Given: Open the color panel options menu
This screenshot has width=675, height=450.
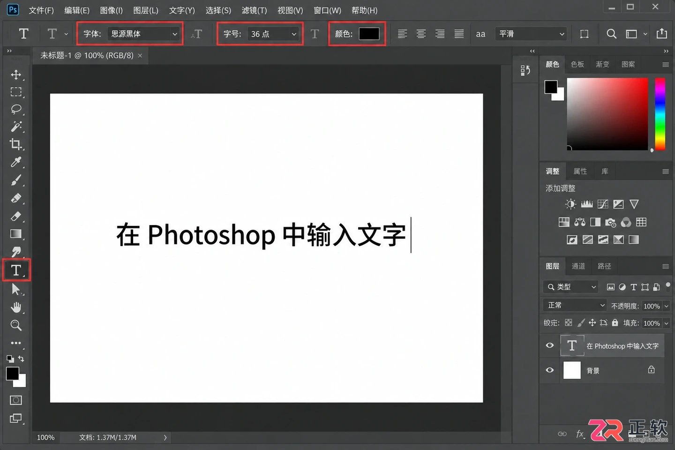Looking at the screenshot, I should pos(665,65).
